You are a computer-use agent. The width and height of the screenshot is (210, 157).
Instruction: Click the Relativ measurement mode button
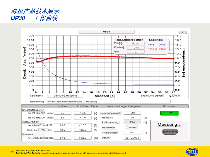(132, 128)
